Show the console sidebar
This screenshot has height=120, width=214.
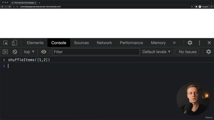(5, 52)
